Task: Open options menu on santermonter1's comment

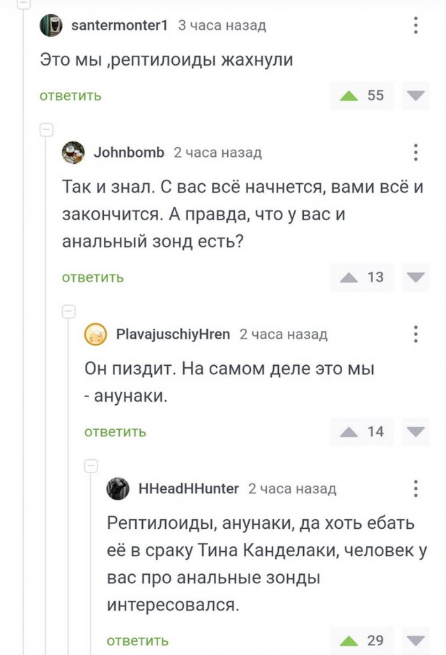Action: 415,25
